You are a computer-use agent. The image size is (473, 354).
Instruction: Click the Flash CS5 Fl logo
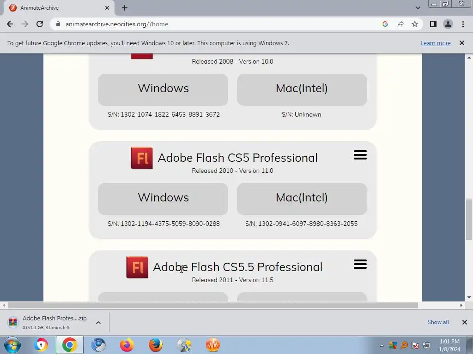pyautogui.click(x=142, y=158)
